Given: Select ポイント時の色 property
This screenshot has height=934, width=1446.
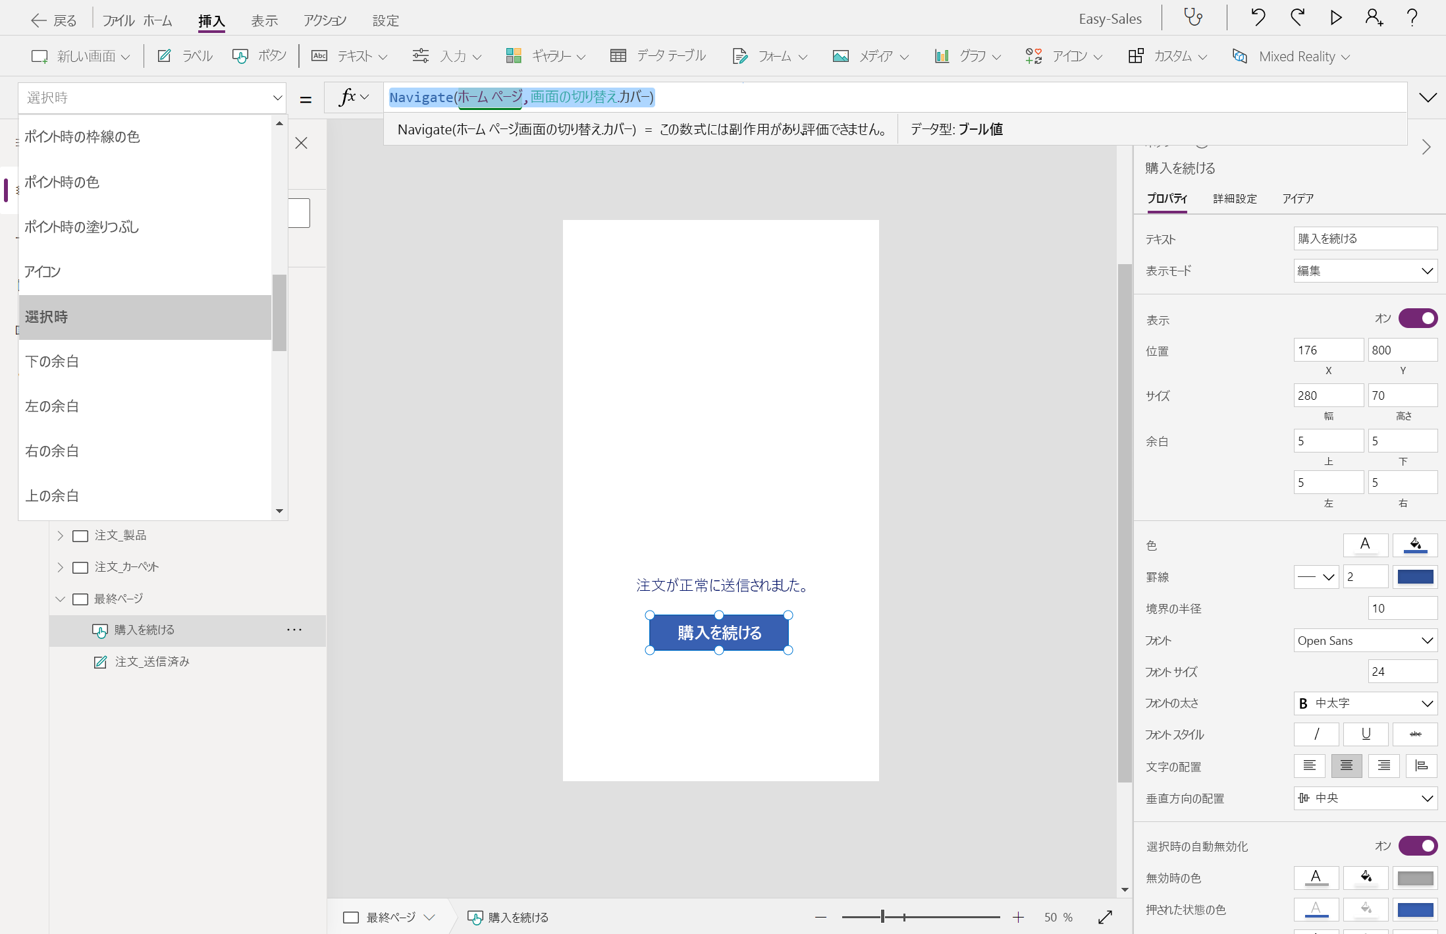Looking at the screenshot, I should click(x=145, y=182).
